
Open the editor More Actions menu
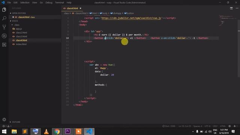click(237, 8)
